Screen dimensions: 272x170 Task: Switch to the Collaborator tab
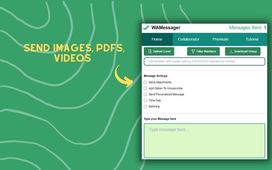pyautogui.click(x=189, y=40)
